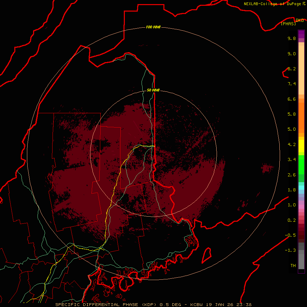Click the yellow swatch in the color bar

pos(301,146)
